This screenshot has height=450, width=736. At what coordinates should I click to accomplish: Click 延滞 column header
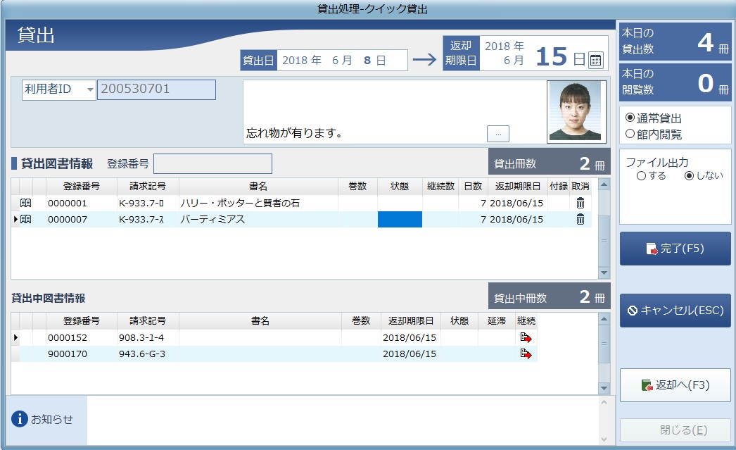click(x=496, y=321)
